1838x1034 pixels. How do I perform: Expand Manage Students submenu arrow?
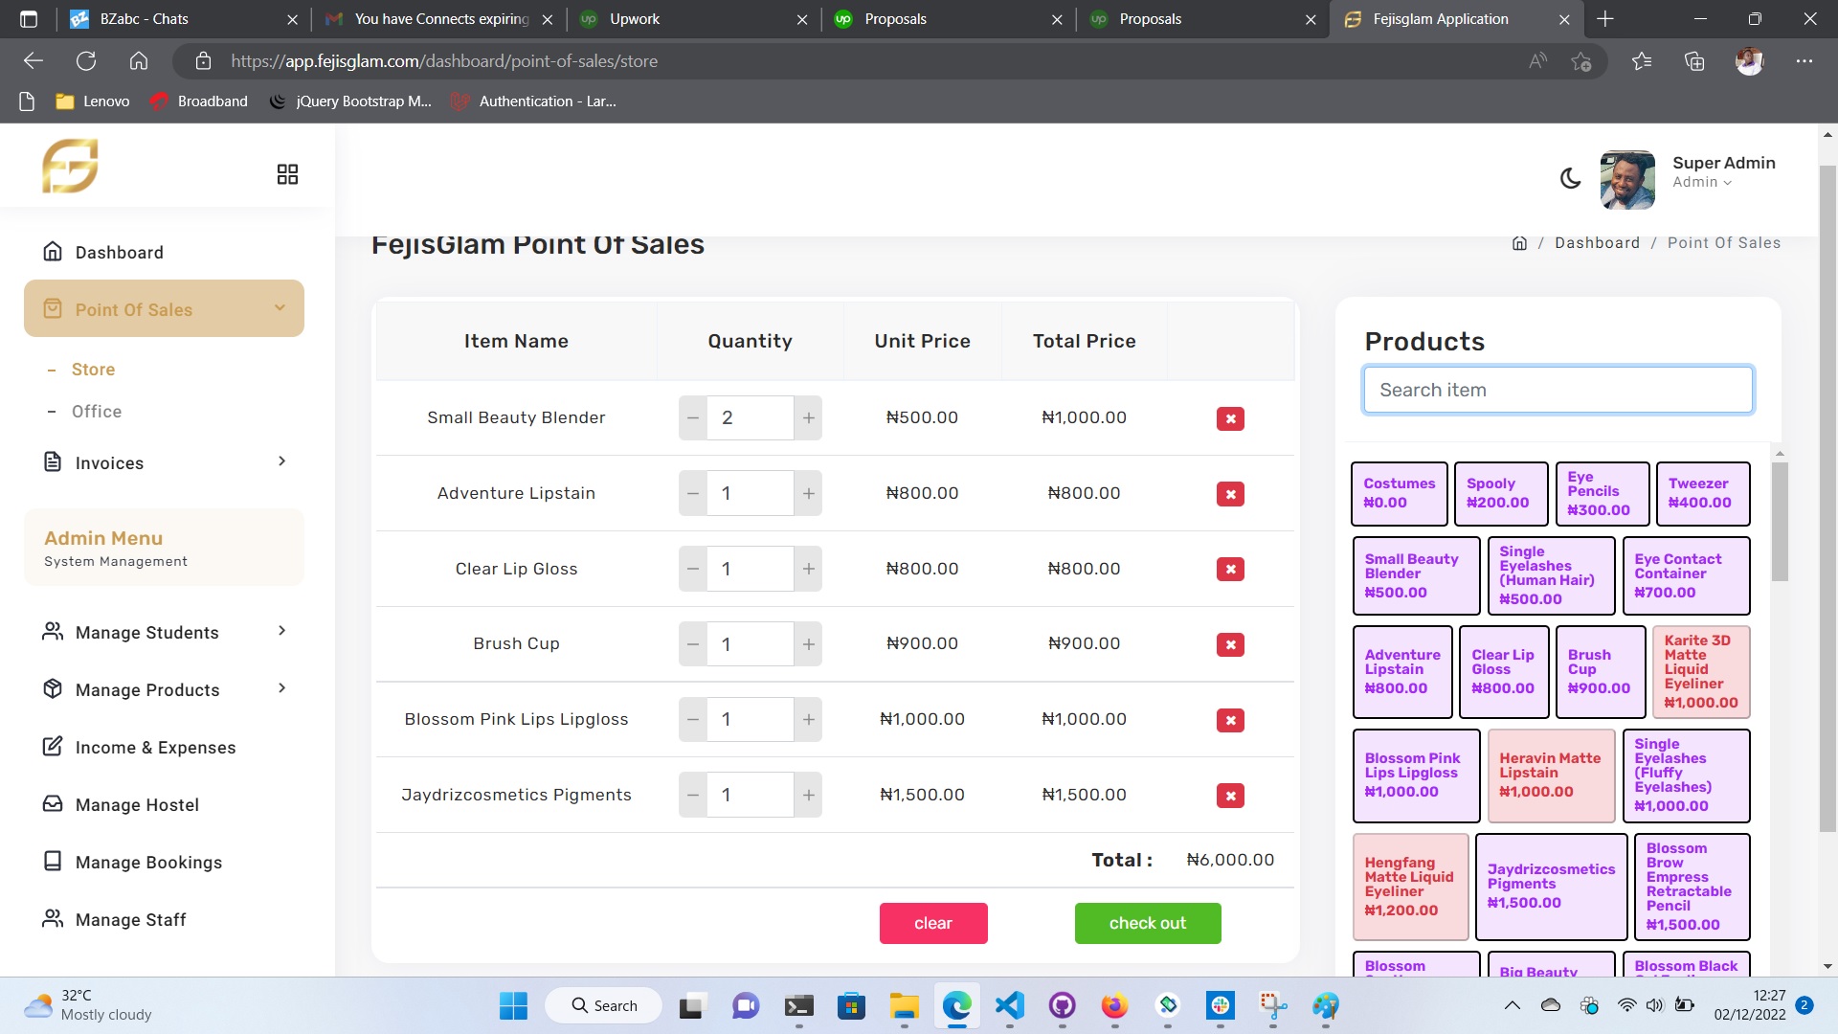click(x=281, y=631)
